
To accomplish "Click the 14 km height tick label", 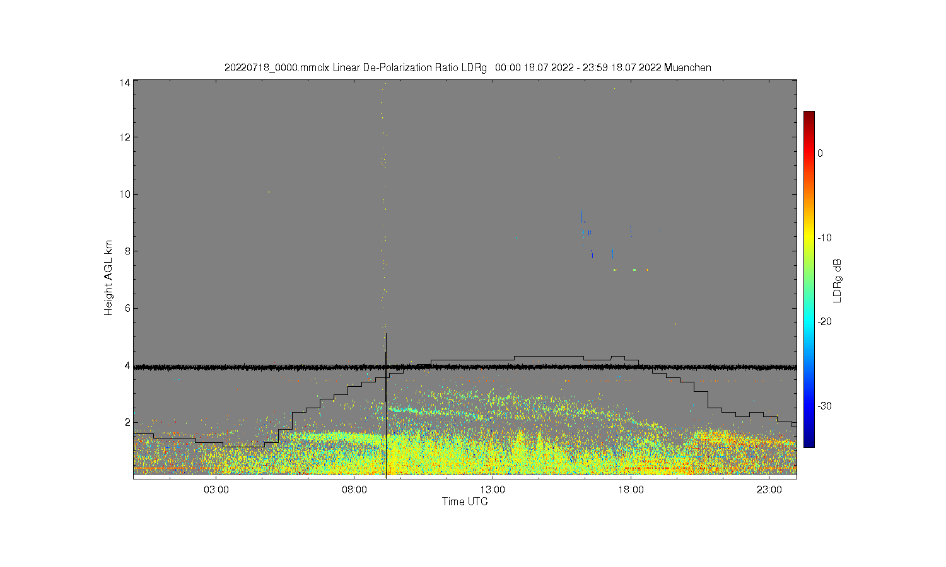I will pos(125,83).
